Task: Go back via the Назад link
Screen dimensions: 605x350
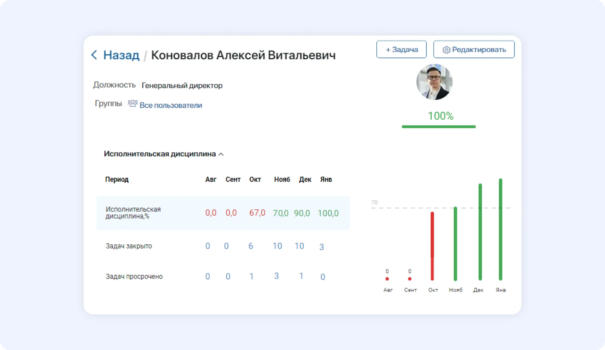Action: pyautogui.click(x=121, y=55)
